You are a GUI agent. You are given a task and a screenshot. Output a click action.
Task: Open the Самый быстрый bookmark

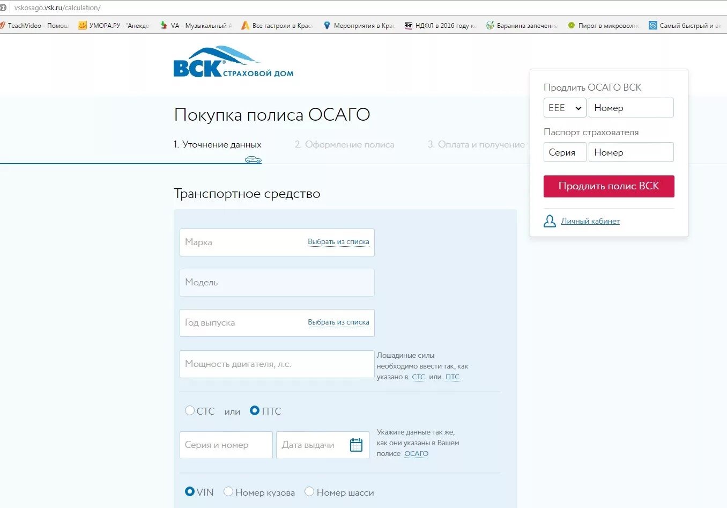(x=685, y=25)
